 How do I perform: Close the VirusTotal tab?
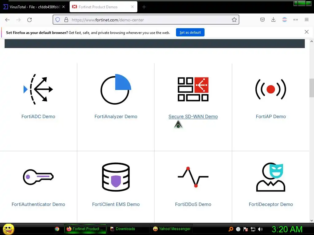pyautogui.click(x=63, y=7)
